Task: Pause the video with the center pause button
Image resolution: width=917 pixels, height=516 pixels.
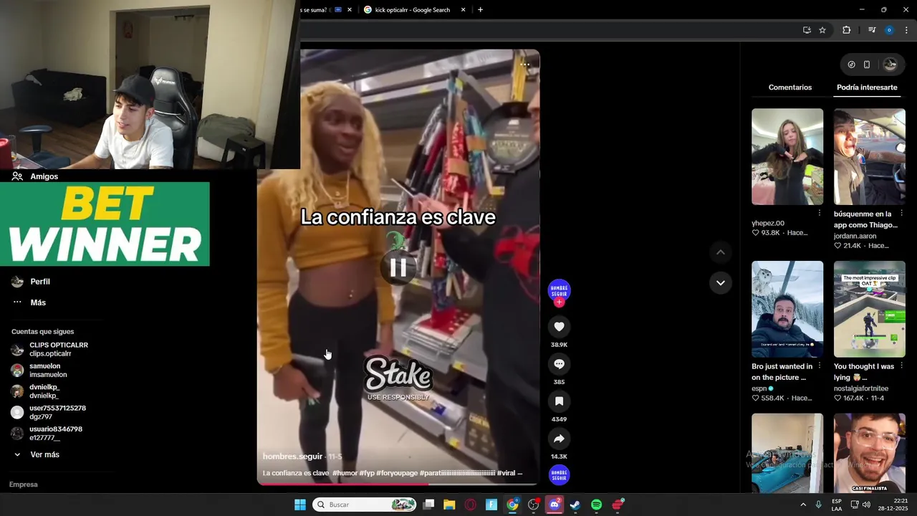Action: tap(398, 267)
